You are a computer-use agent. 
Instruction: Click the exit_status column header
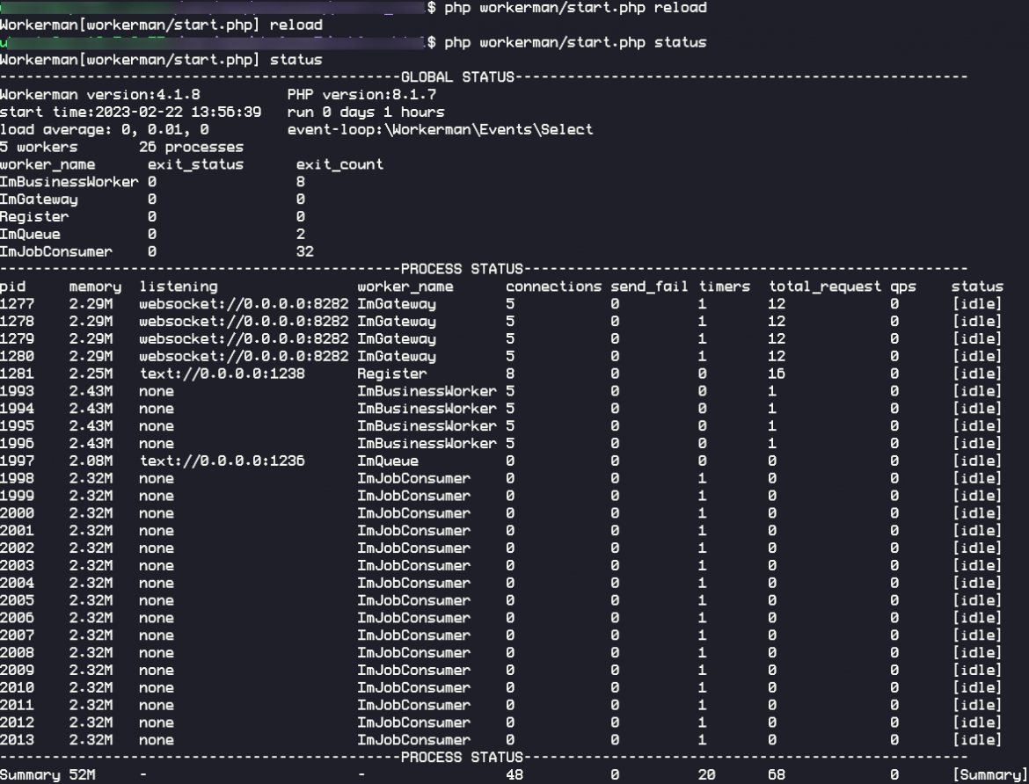[195, 164]
